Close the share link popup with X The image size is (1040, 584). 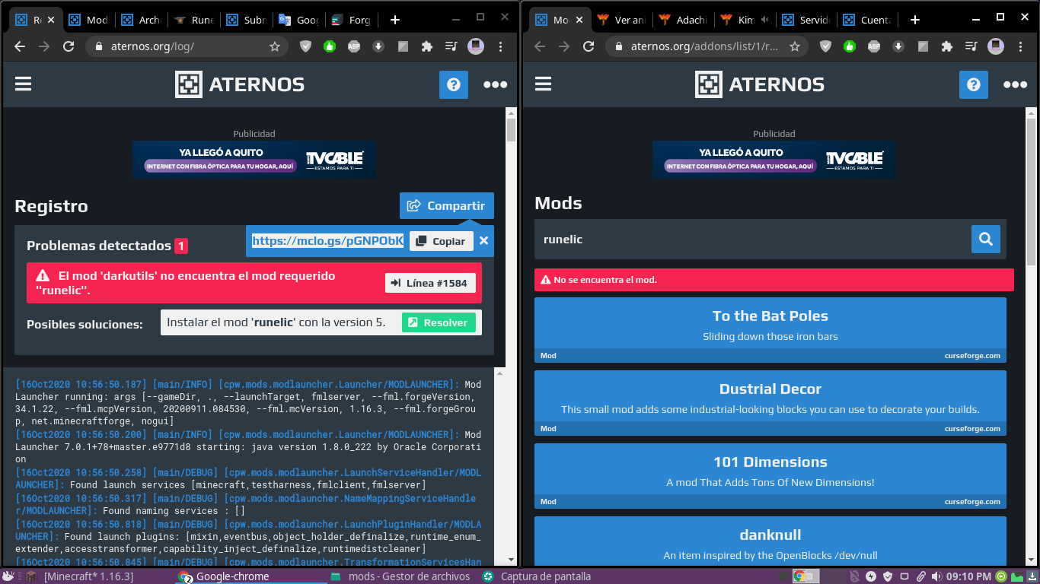[483, 241]
